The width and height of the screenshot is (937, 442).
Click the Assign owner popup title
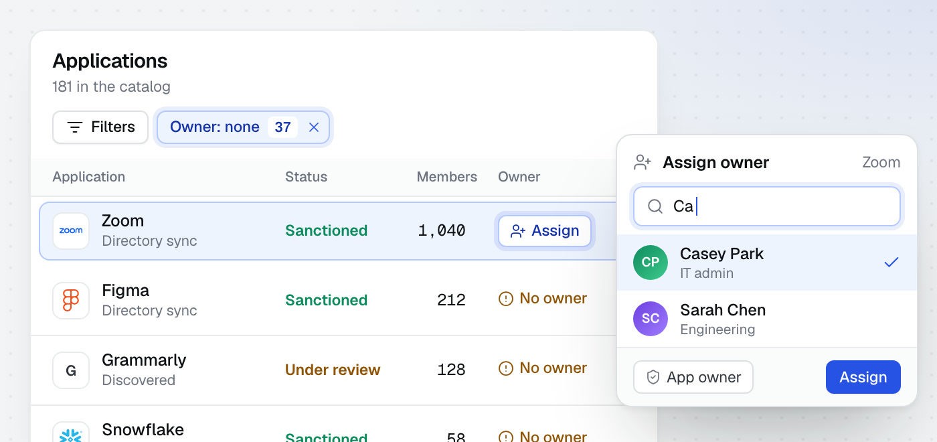tap(715, 163)
